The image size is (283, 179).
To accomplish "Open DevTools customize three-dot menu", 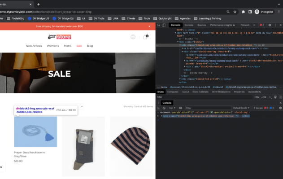I will (275, 25).
